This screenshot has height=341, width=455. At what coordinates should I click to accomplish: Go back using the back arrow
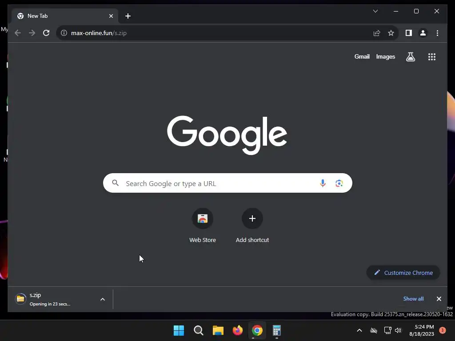tap(18, 33)
